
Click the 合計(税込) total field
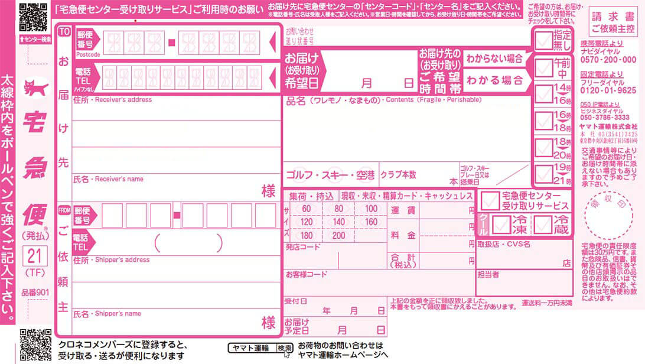point(447,261)
